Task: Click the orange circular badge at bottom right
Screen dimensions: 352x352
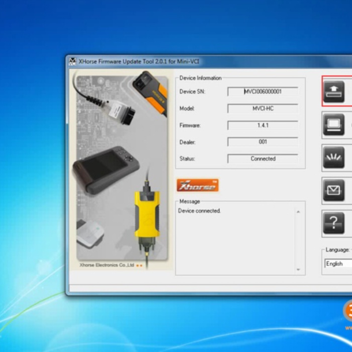Action: tap(348, 311)
